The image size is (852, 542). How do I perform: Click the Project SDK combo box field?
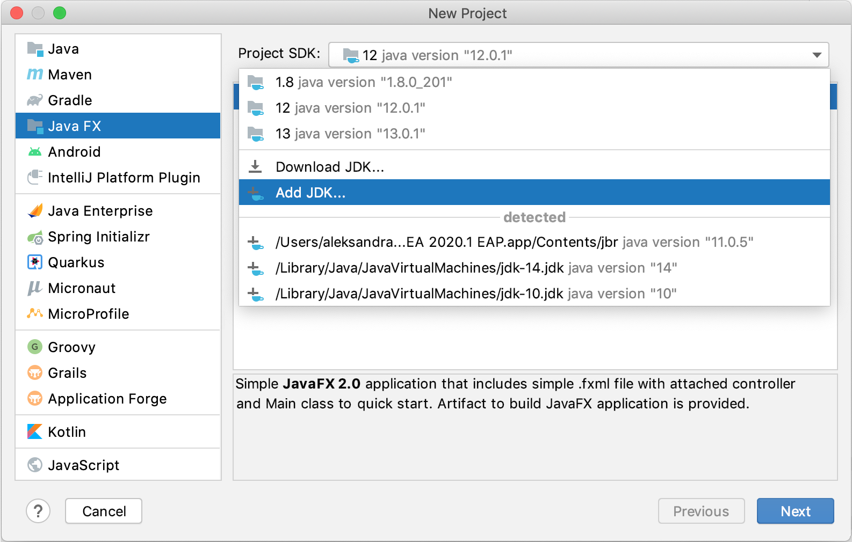tap(579, 55)
